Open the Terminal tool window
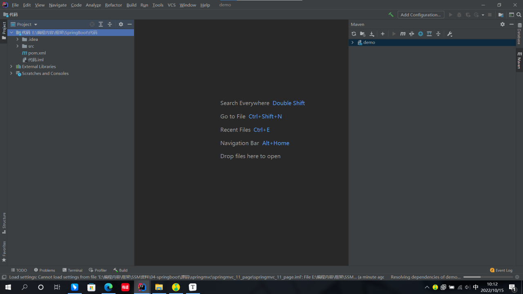 coord(72,270)
